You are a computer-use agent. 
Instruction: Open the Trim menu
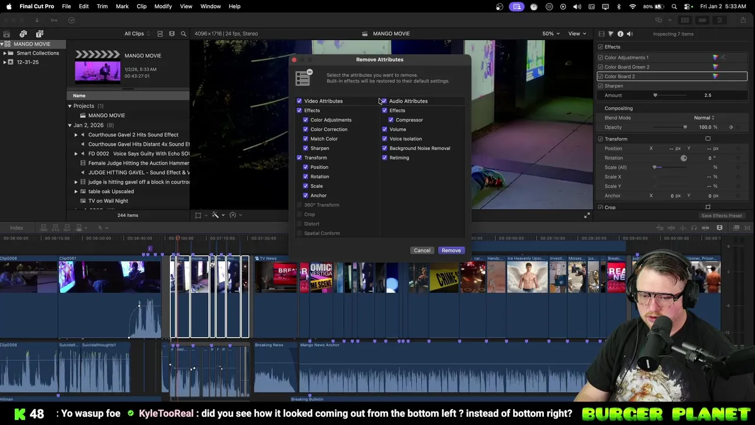[102, 6]
